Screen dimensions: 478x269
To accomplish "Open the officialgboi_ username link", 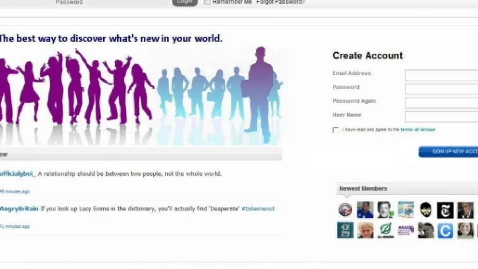I will pos(18,174).
